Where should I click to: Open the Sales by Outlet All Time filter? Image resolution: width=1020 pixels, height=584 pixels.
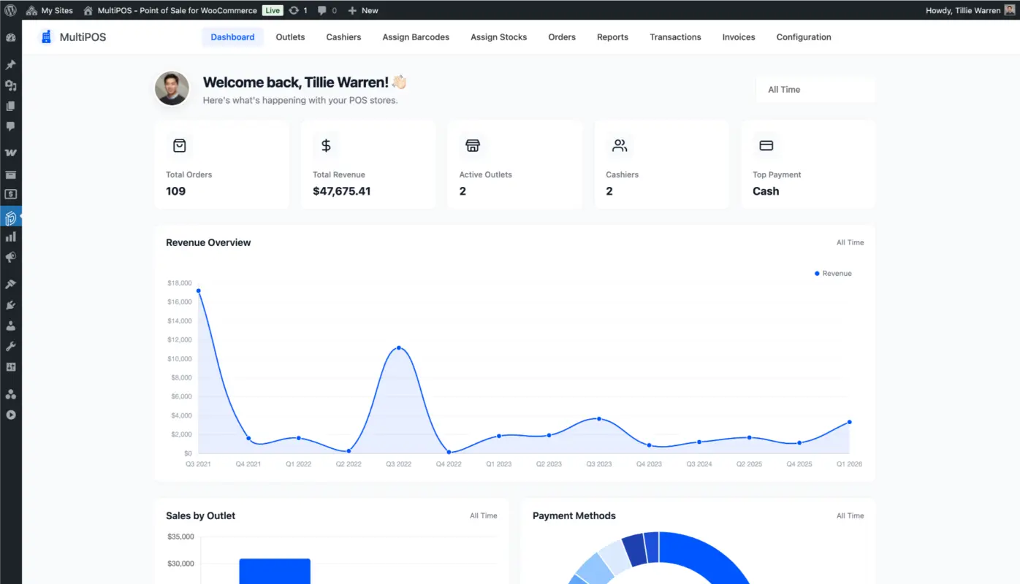[483, 515]
